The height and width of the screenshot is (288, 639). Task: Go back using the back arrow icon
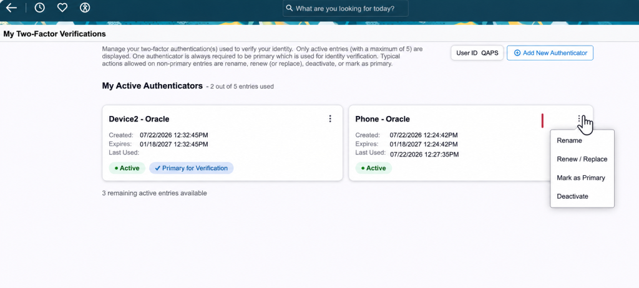(11, 7)
